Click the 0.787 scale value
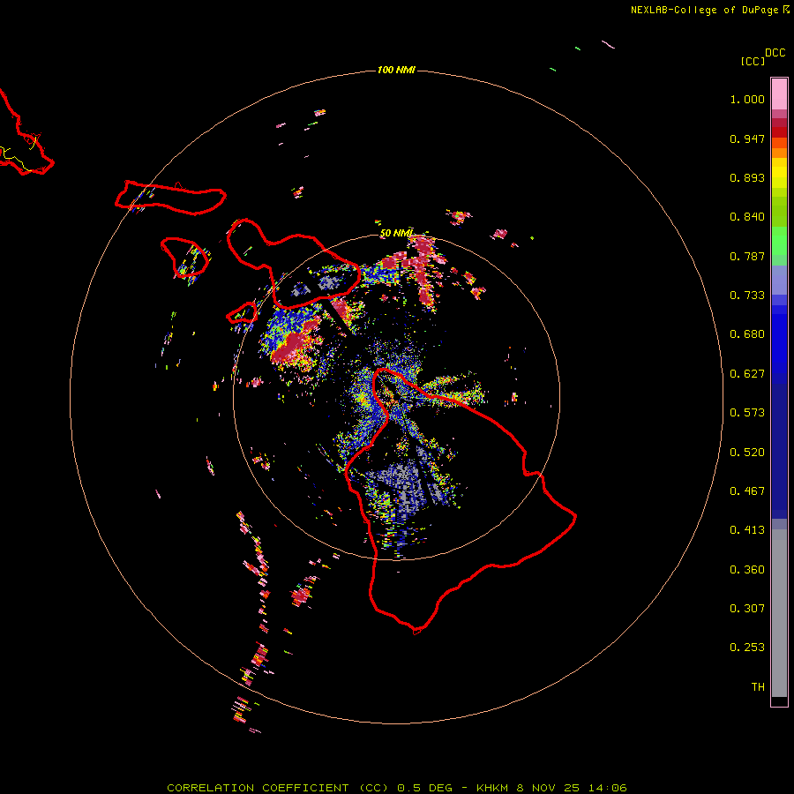 pyautogui.click(x=747, y=256)
